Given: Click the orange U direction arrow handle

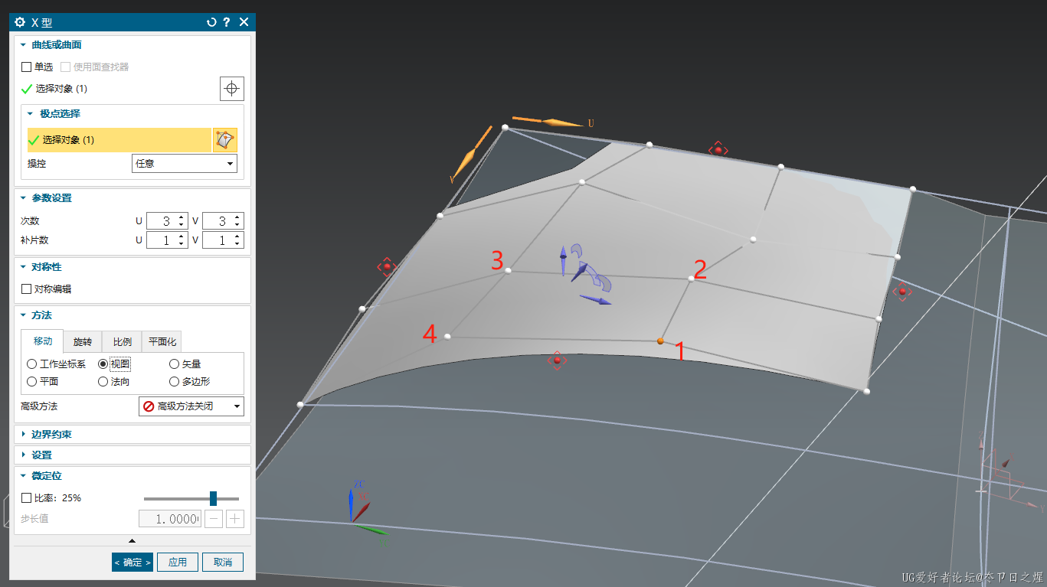Looking at the screenshot, I should coord(563,122).
